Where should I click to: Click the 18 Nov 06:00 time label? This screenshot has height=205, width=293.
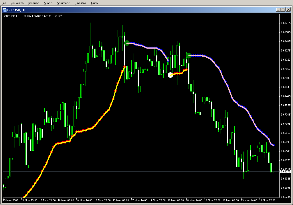176,200
